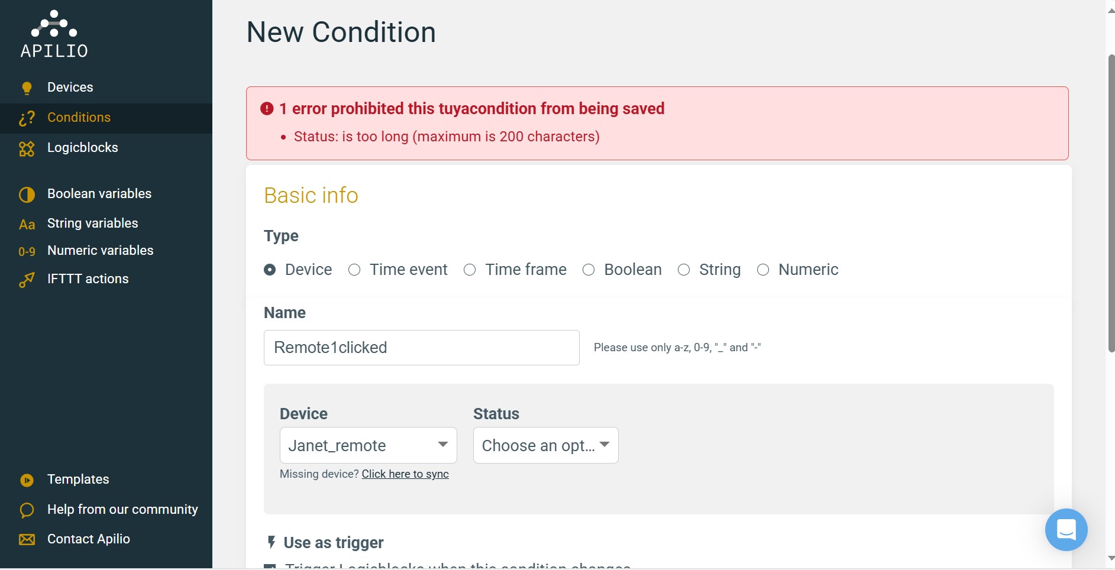Click the Boolean variables half-circle icon

tap(27, 195)
